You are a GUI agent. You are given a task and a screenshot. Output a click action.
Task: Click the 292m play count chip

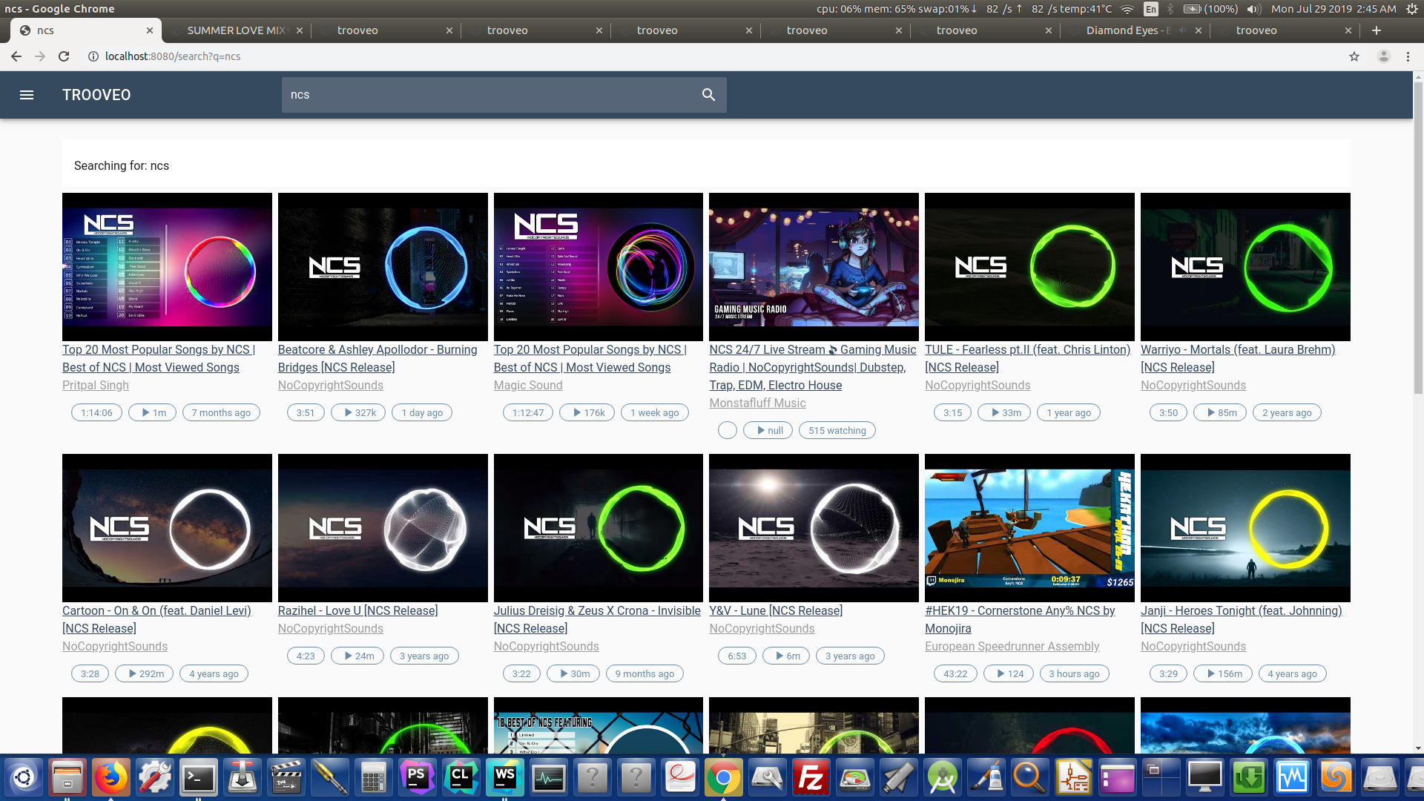(x=145, y=673)
